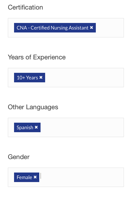
Task: Remove the Female gender tag
Action: pos(35,177)
